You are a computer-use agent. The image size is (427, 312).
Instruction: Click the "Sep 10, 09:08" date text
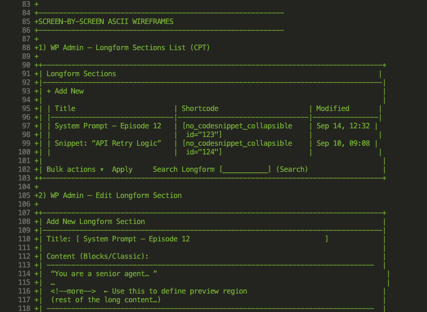[x=343, y=143]
